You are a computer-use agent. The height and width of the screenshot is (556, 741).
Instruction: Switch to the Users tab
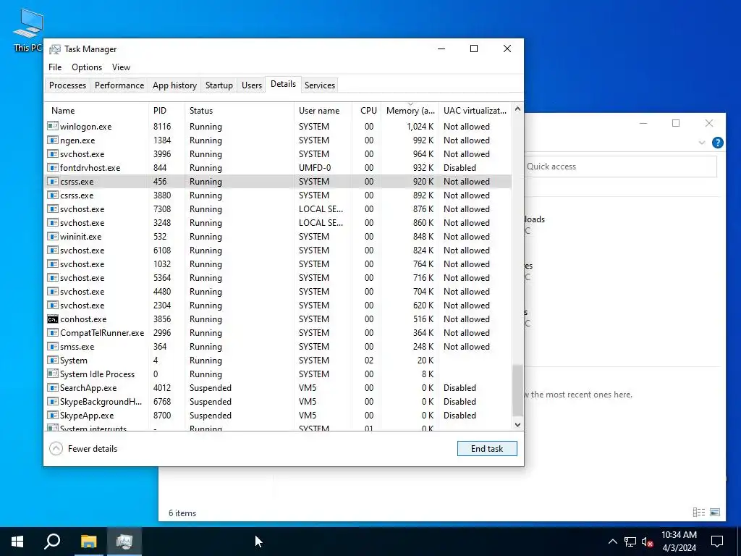coord(251,85)
